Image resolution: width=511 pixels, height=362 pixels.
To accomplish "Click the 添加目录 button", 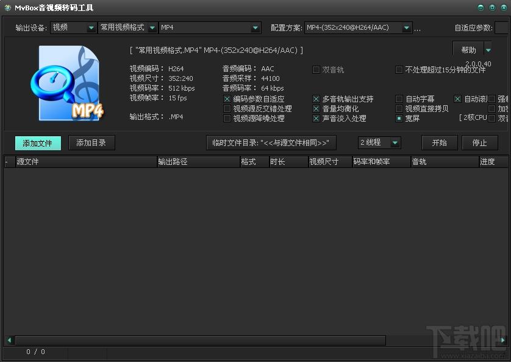I will [x=91, y=143].
